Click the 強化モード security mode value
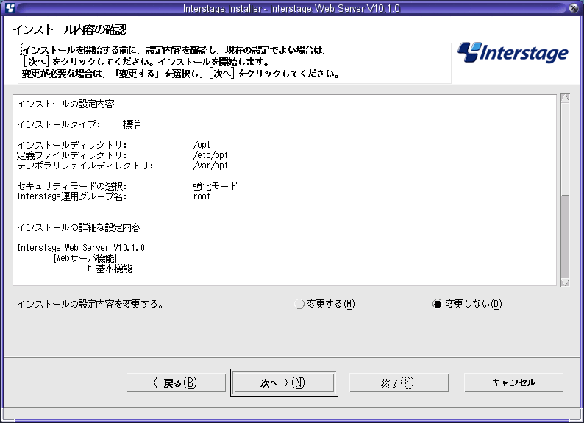The height and width of the screenshot is (423, 584). coord(215,186)
